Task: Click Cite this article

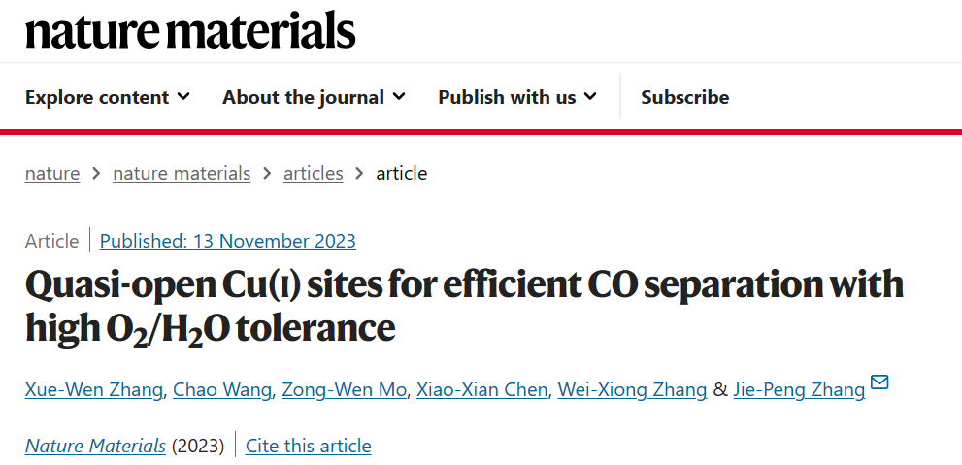Action: [308, 446]
